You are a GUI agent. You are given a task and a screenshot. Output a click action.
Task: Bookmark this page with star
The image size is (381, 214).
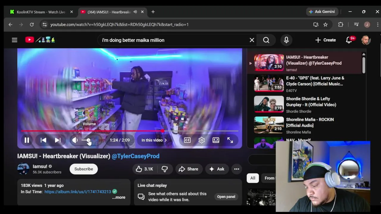pyautogui.click(x=325, y=25)
